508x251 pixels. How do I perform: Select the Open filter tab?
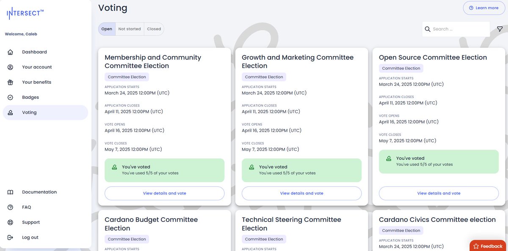107,29
